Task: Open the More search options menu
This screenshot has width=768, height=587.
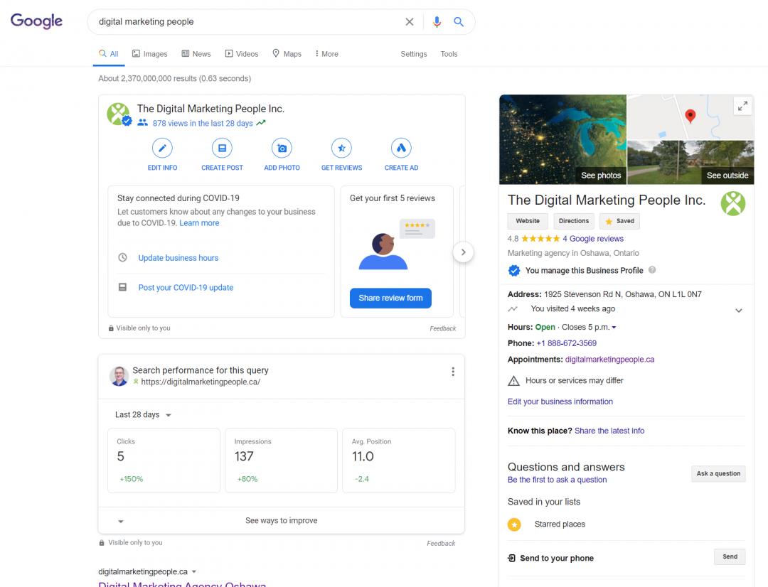Action: pyautogui.click(x=326, y=54)
